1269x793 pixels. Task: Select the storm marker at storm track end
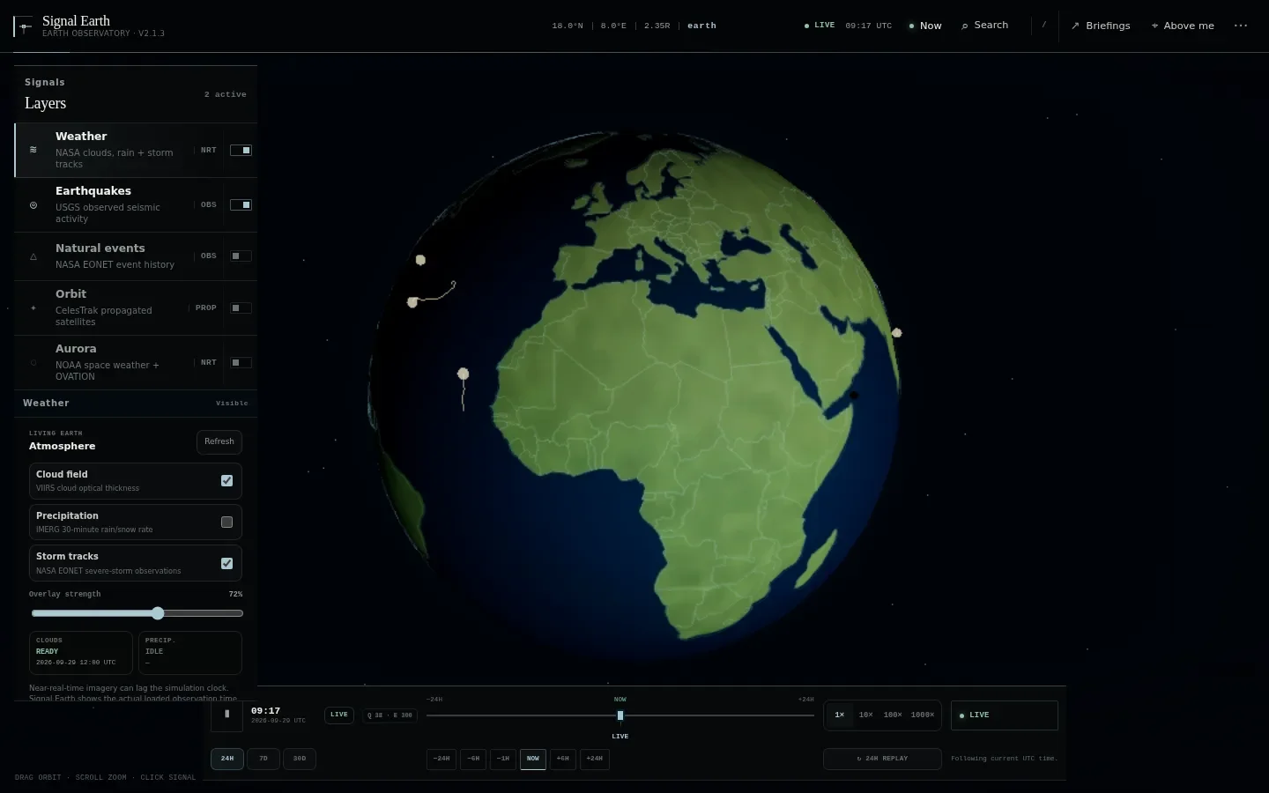pyautogui.click(x=412, y=302)
